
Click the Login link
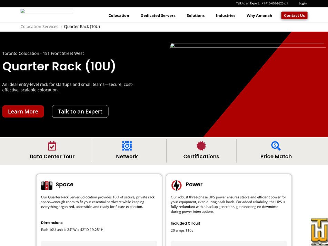[302, 3]
